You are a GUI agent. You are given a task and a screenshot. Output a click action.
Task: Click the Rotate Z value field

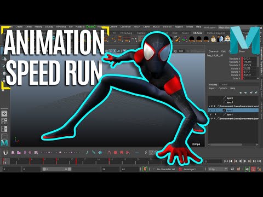click(x=250, y=75)
